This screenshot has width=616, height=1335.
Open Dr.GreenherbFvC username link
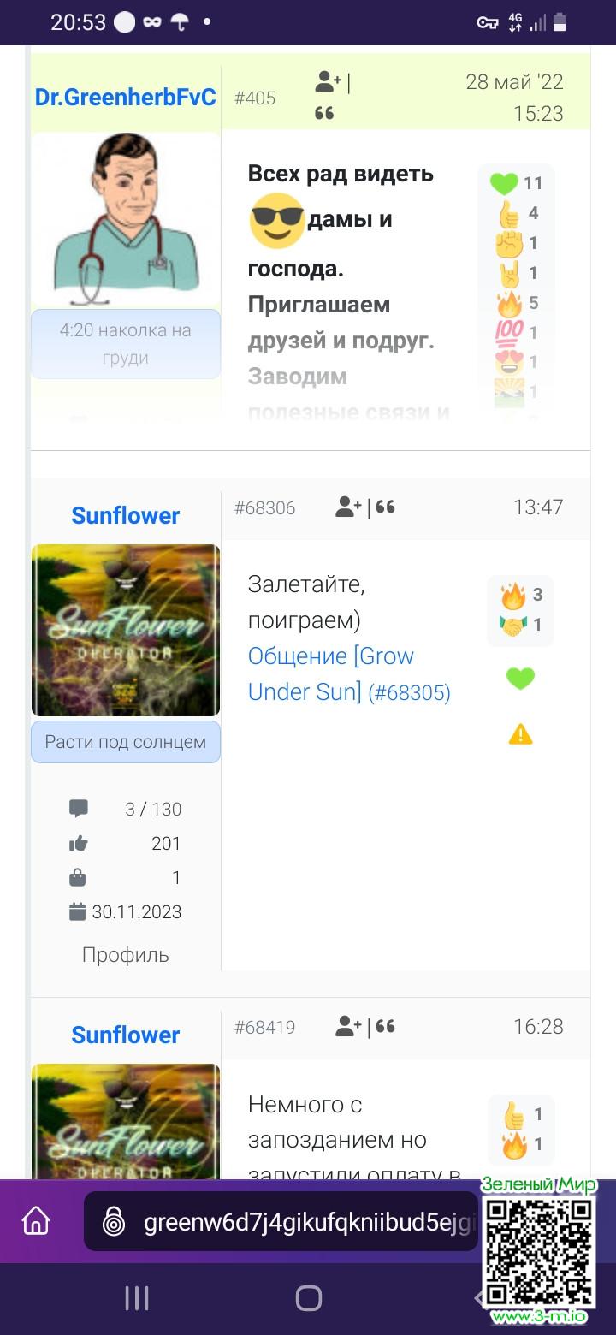126,98
